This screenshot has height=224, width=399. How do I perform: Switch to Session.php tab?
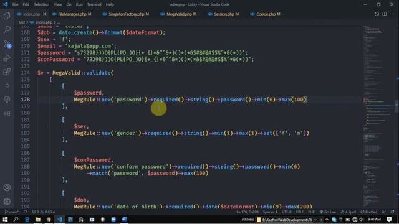223,14
